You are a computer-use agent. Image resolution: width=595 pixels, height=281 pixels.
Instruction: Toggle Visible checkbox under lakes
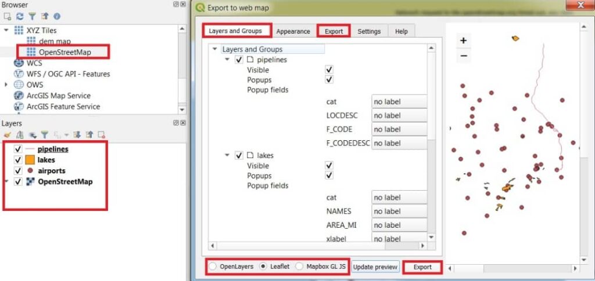[329, 166]
